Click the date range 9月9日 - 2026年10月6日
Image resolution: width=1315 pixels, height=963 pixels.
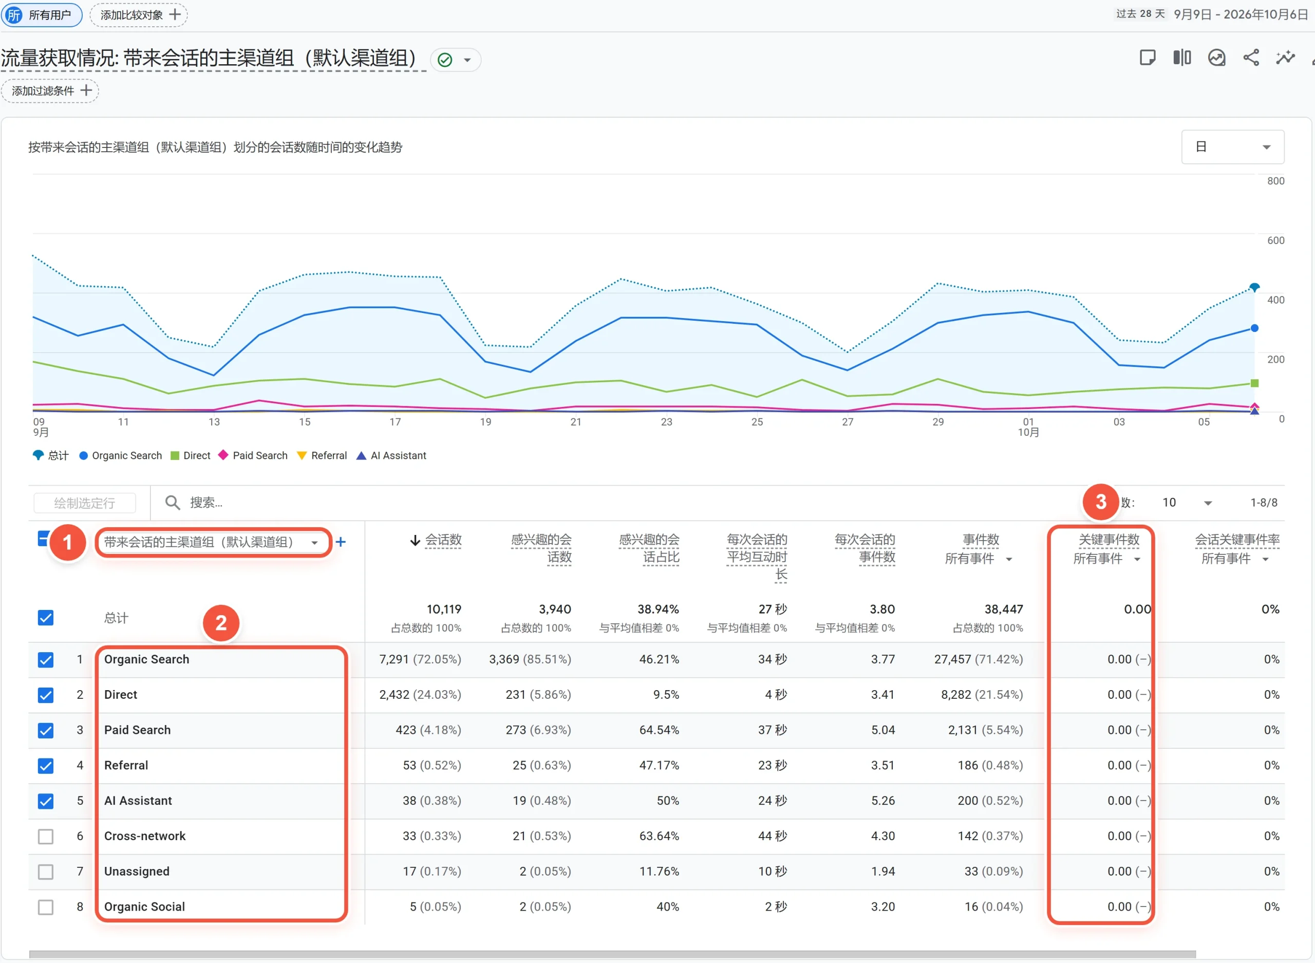click(x=1241, y=14)
